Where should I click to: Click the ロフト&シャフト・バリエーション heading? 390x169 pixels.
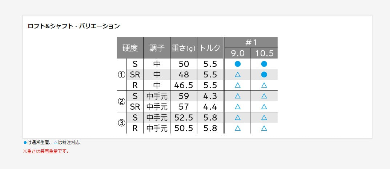[74, 26]
